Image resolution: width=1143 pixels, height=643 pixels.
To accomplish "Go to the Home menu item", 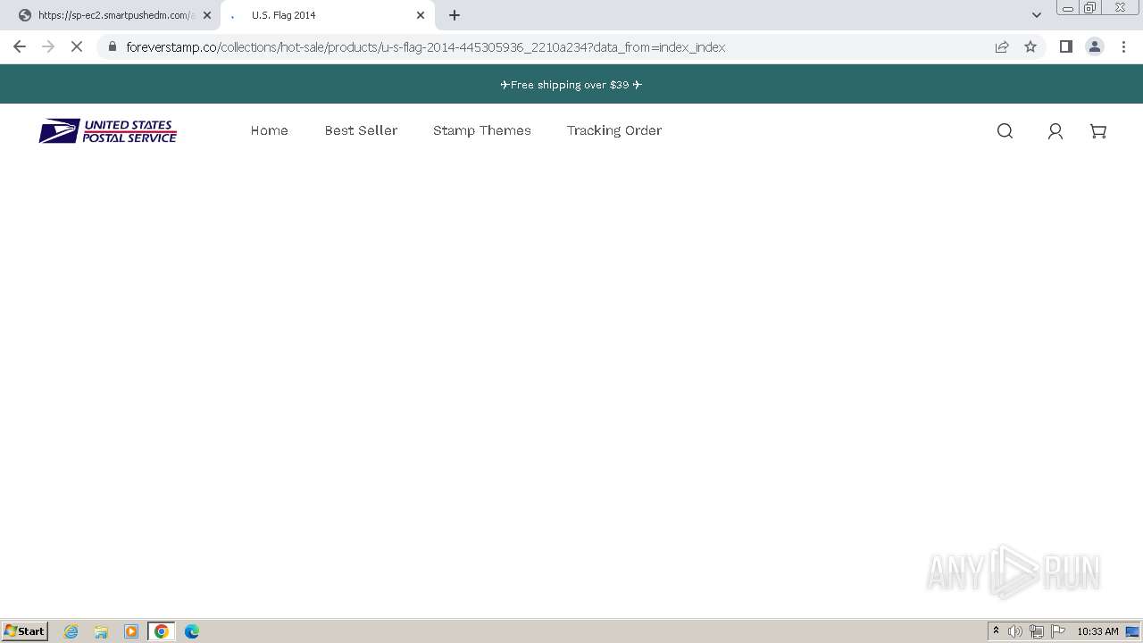I will tap(269, 130).
